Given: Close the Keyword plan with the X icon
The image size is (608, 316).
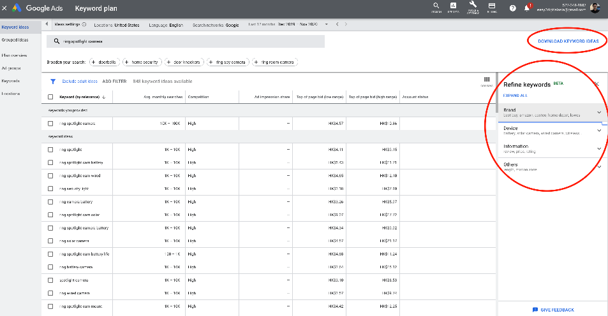Looking at the screenshot, I should click(x=4, y=8).
